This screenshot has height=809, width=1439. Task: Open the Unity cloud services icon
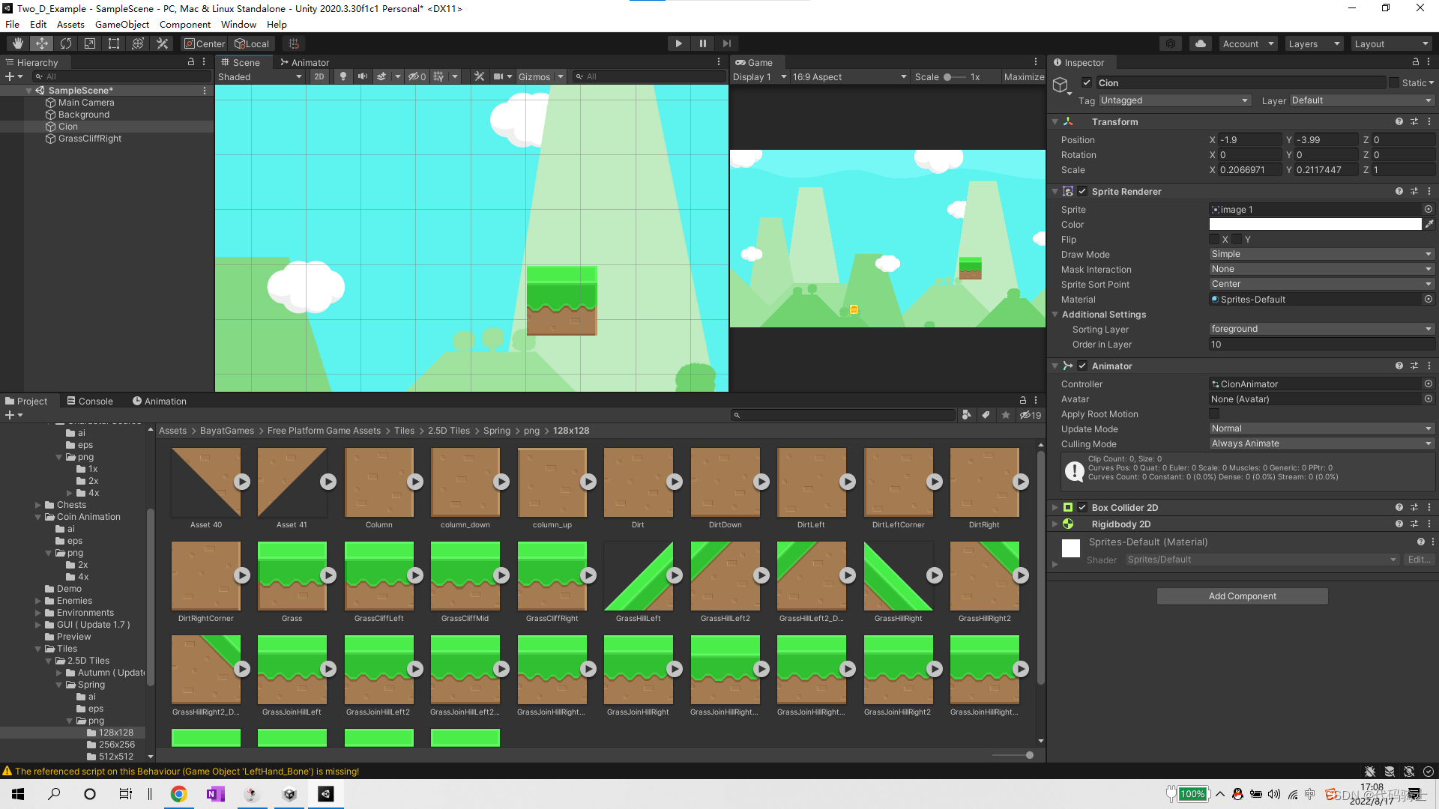click(x=1201, y=43)
